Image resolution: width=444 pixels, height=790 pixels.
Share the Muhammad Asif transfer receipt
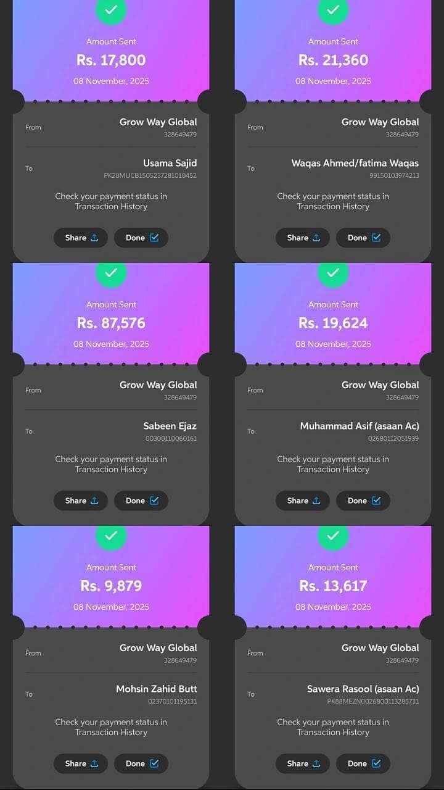click(x=303, y=501)
